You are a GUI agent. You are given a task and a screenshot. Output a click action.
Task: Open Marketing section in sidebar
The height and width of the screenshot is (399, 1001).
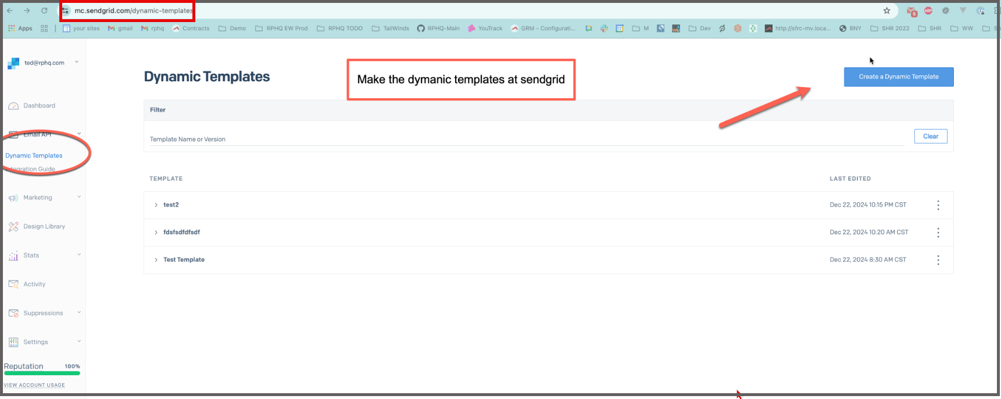click(x=38, y=197)
